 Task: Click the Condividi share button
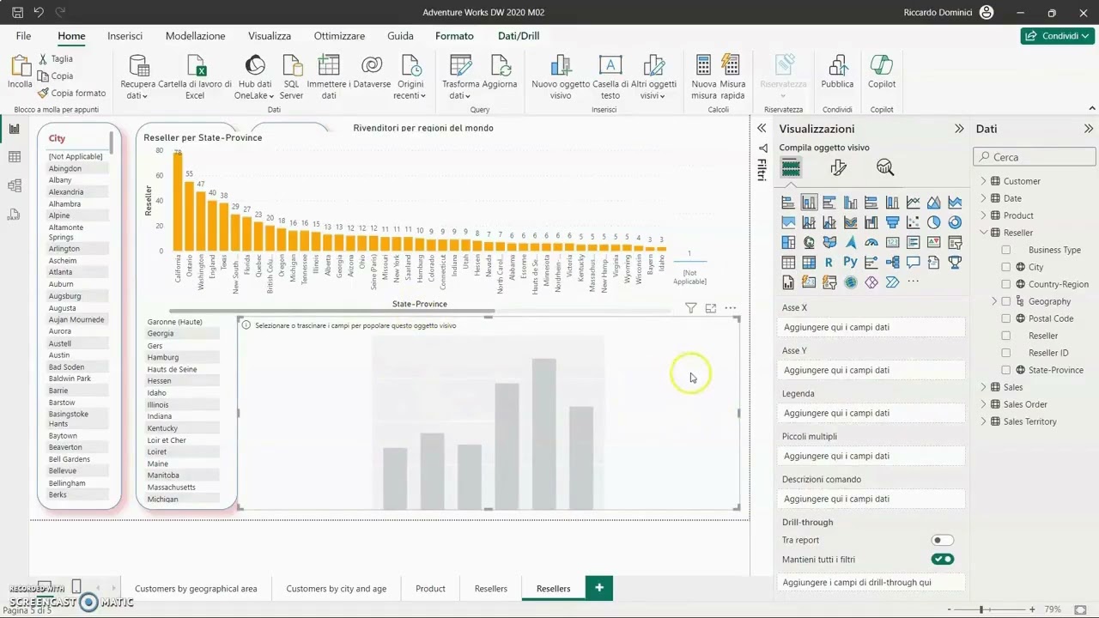pyautogui.click(x=1057, y=36)
